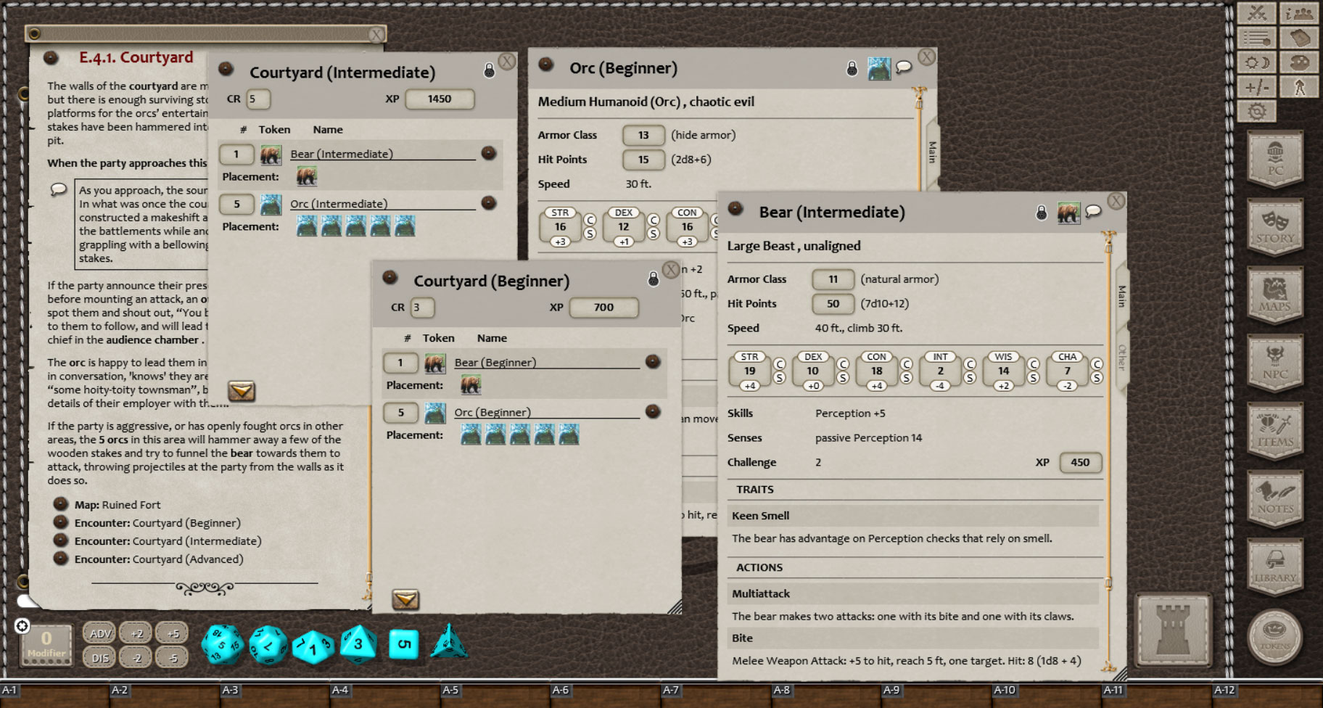The image size is (1323, 708).
Task: Open the Library sidebar panel
Action: click(x=1276, y=564)
